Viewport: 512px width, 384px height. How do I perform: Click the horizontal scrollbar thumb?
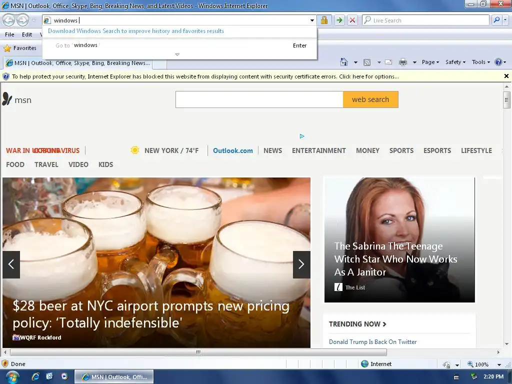198,352
